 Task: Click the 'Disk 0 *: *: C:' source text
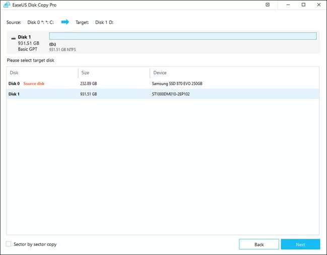40,22
